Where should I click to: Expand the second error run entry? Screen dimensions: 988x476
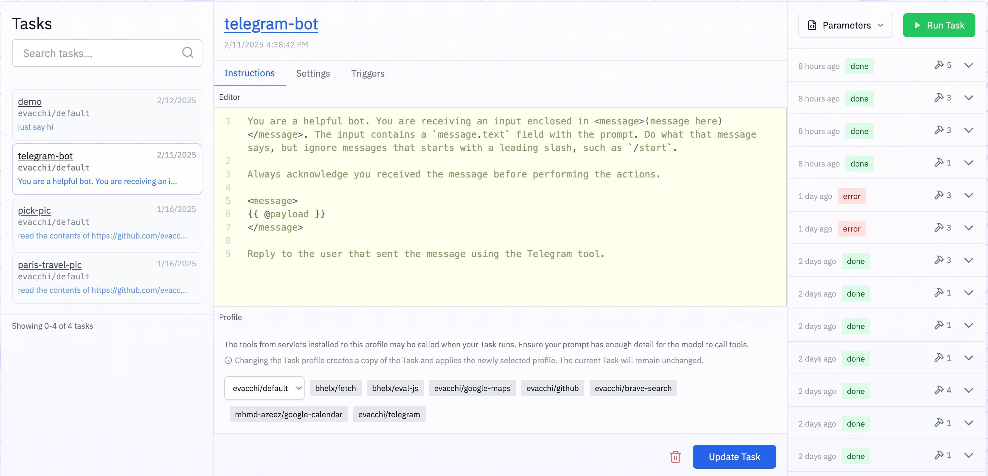point(968,228)
